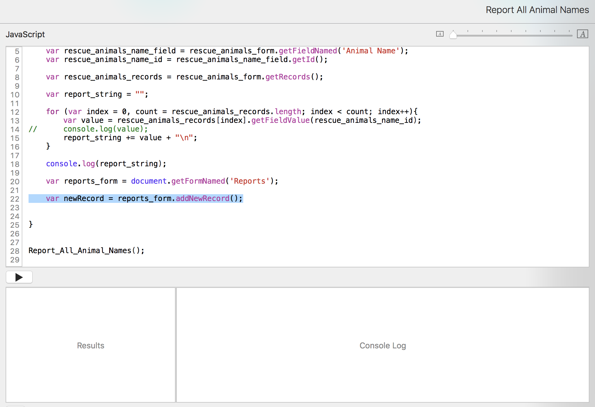
Task: Click inside the Console Log pane
Action: coord(382,345)
